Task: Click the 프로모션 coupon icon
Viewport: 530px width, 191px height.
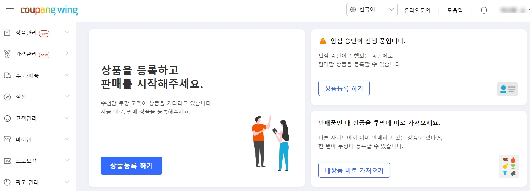Action: [7, 161]
